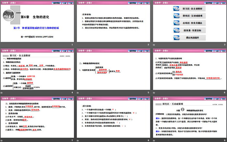Click the blue icon beside 总结区·夯实关键点
Viewport: 227px width, 142px height.
click(176, 23)
